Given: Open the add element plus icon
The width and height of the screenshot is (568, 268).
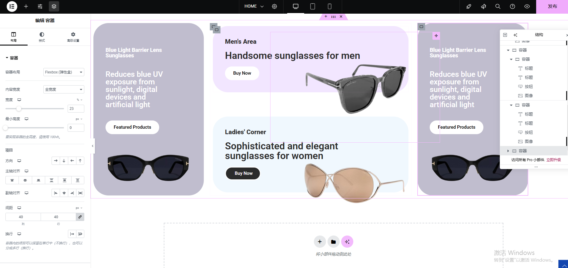Looking at the screenshot, I should (26, 6).
